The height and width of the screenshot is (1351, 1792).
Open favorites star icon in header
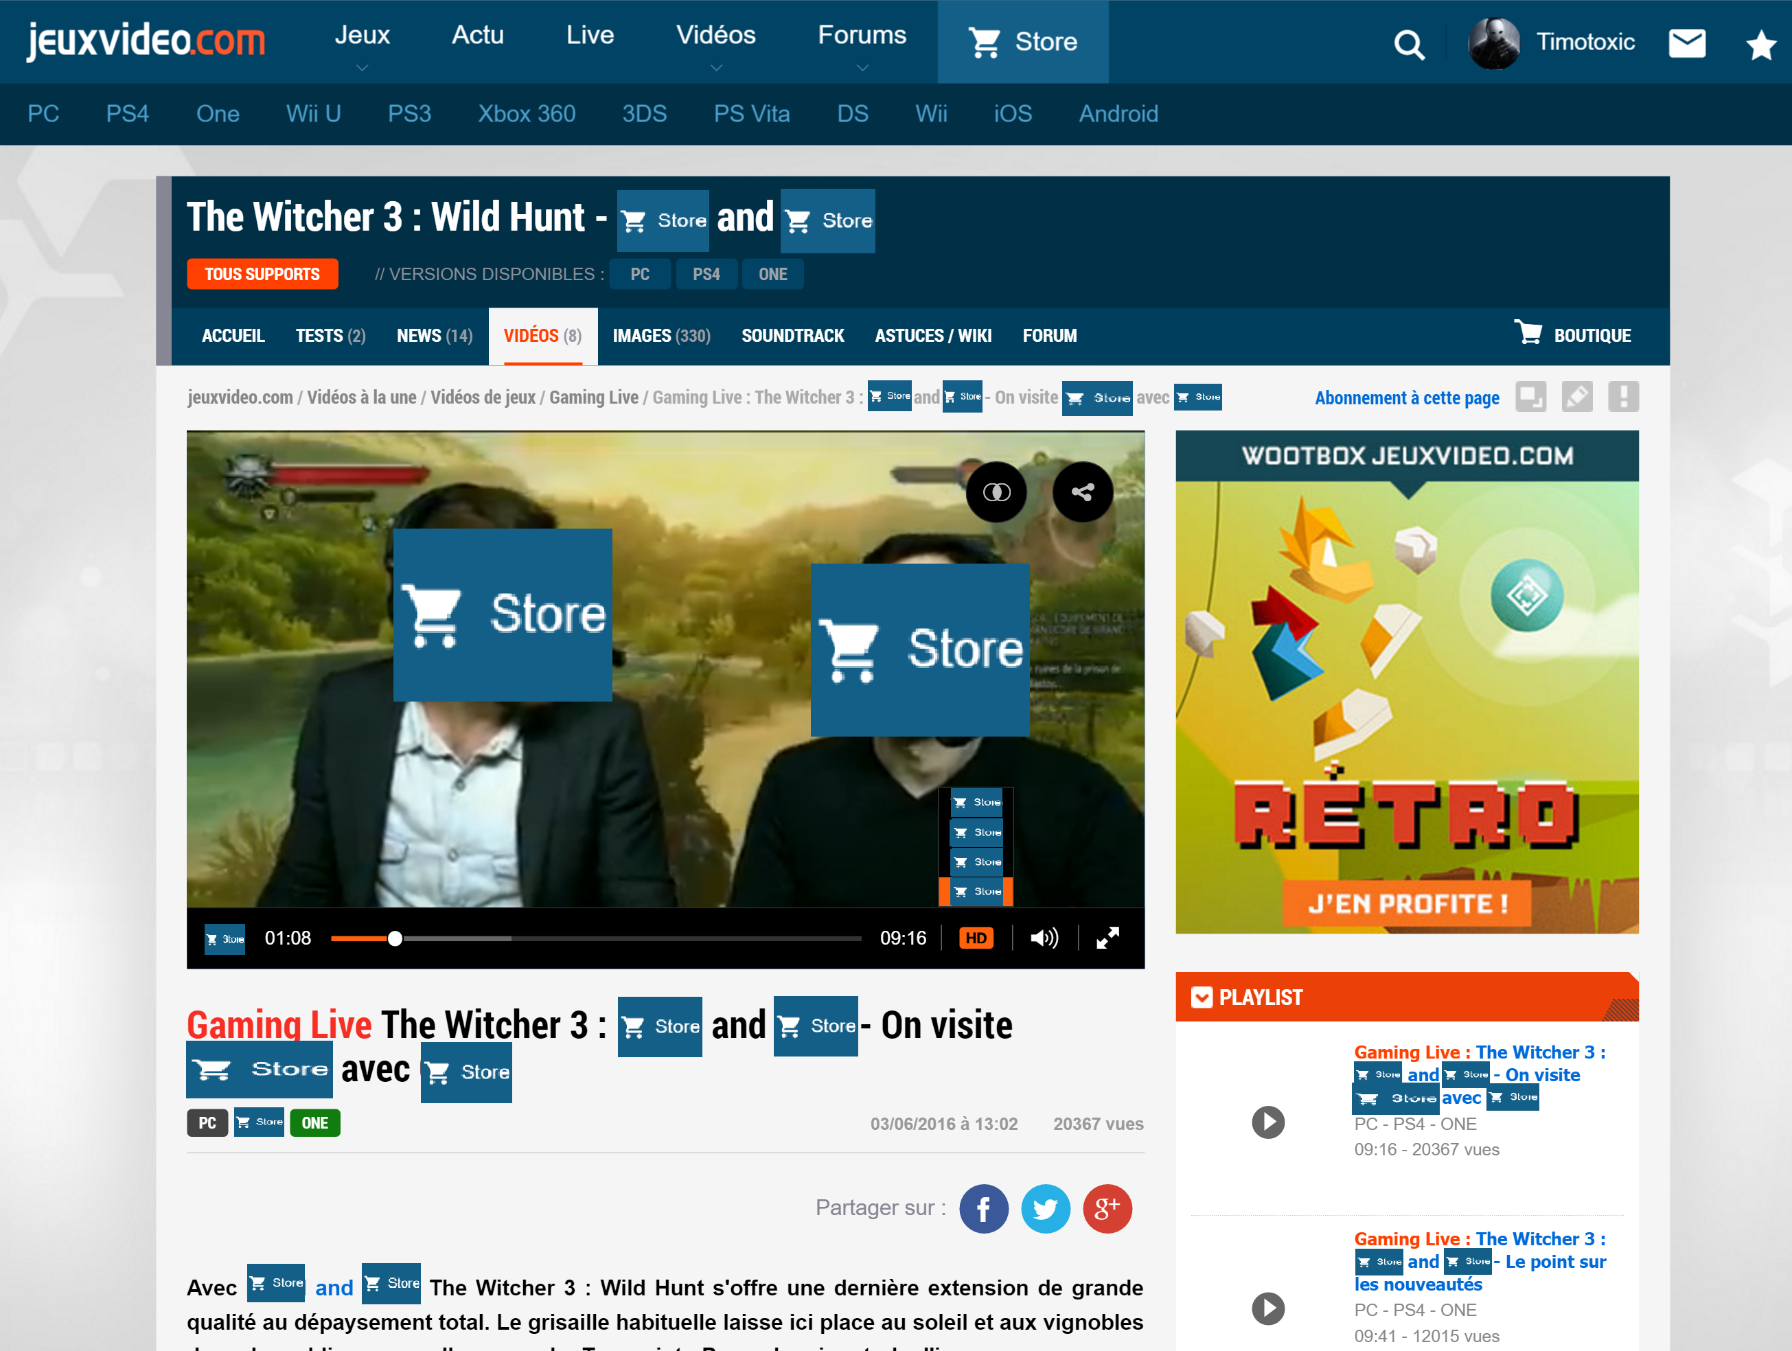tap(1760, 44)
